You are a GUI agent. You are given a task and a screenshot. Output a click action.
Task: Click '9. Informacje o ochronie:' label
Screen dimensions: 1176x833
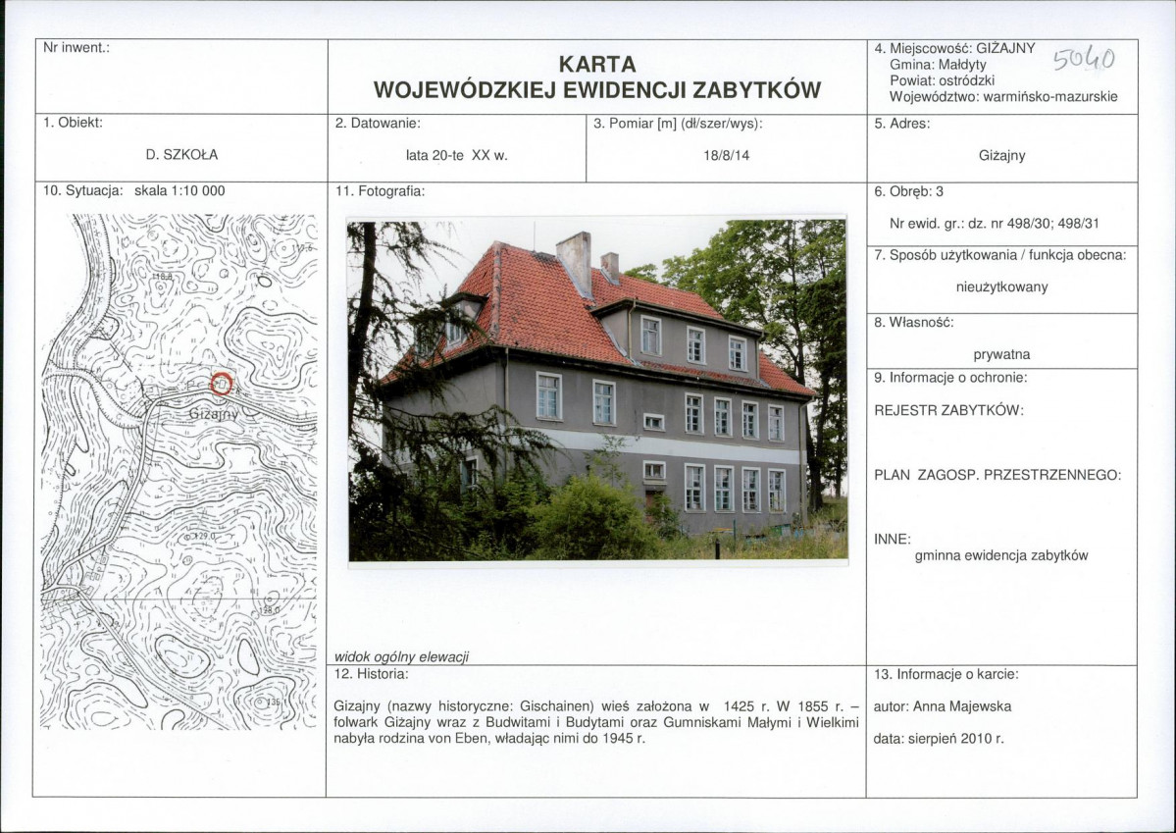click(951, 378)
